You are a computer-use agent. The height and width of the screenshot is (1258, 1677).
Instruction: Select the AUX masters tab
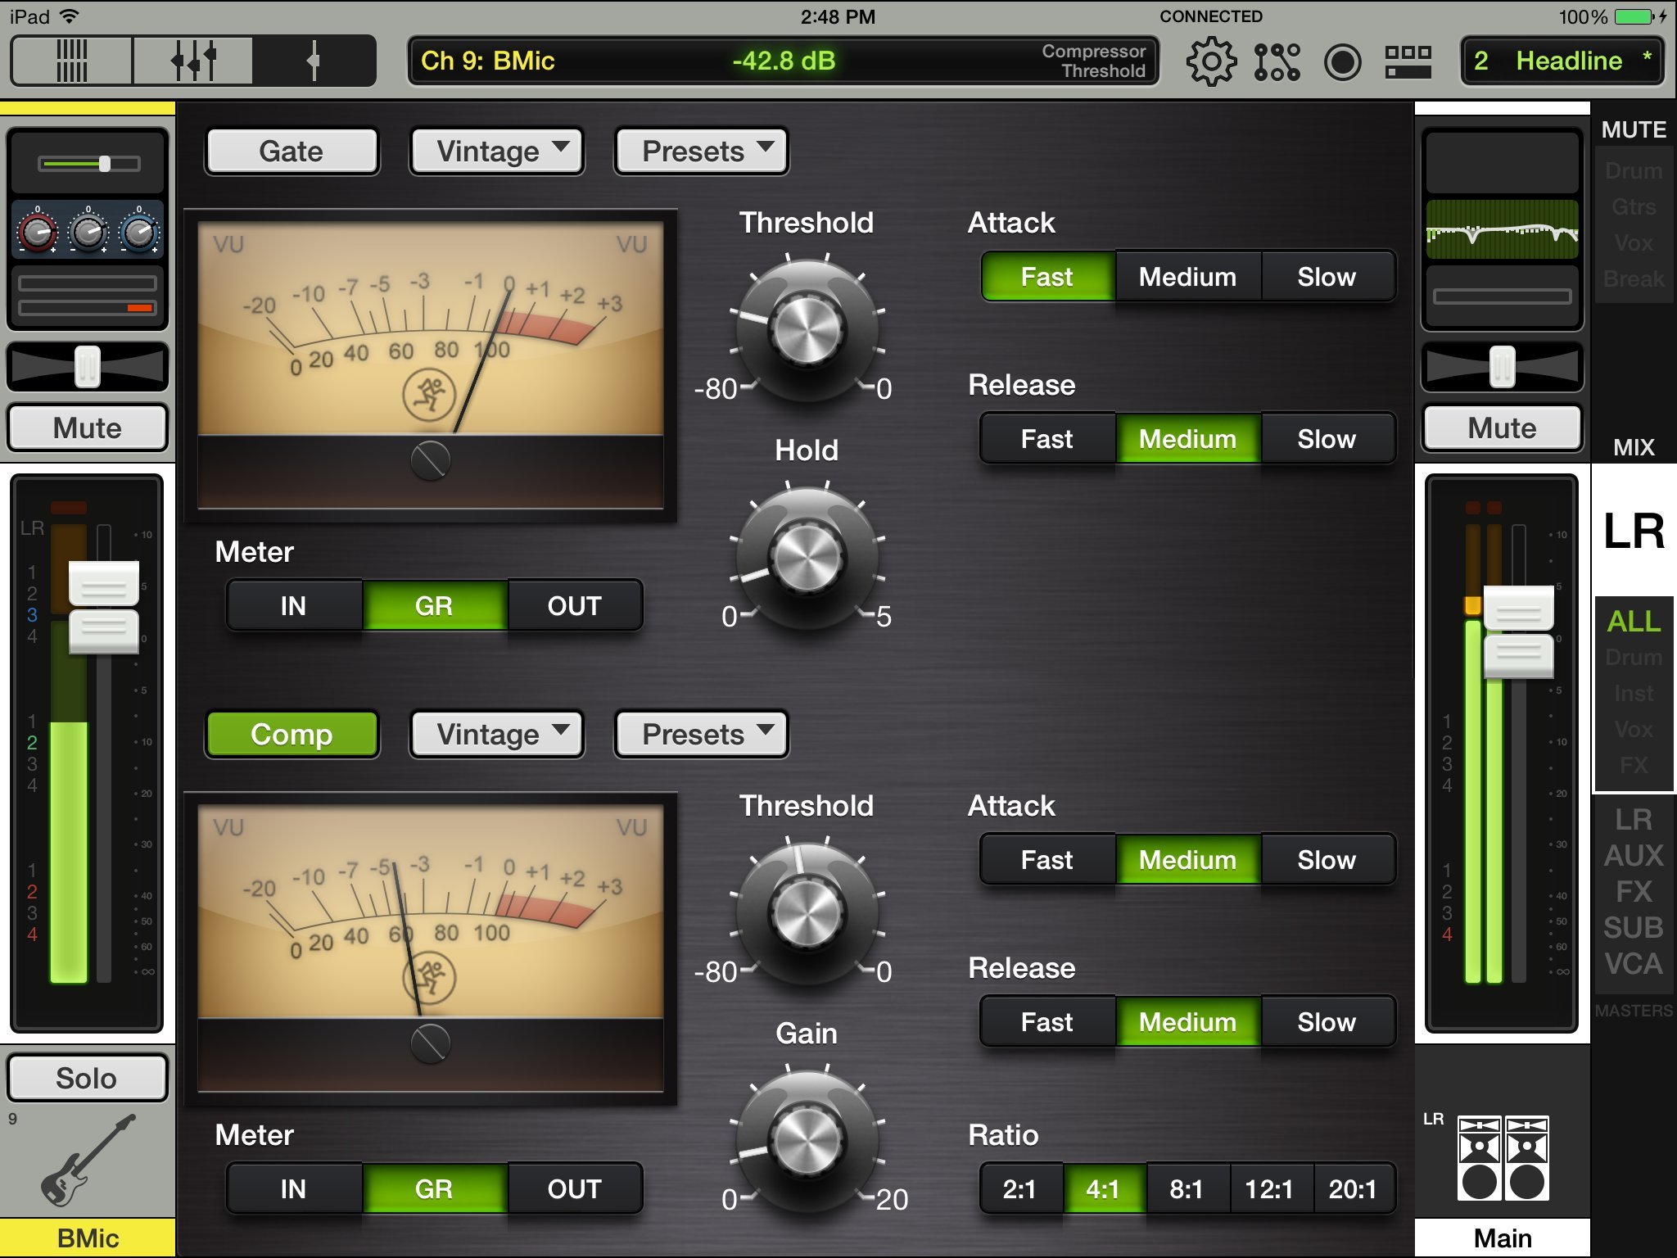pyautogui.click(x=1633, y=855)
